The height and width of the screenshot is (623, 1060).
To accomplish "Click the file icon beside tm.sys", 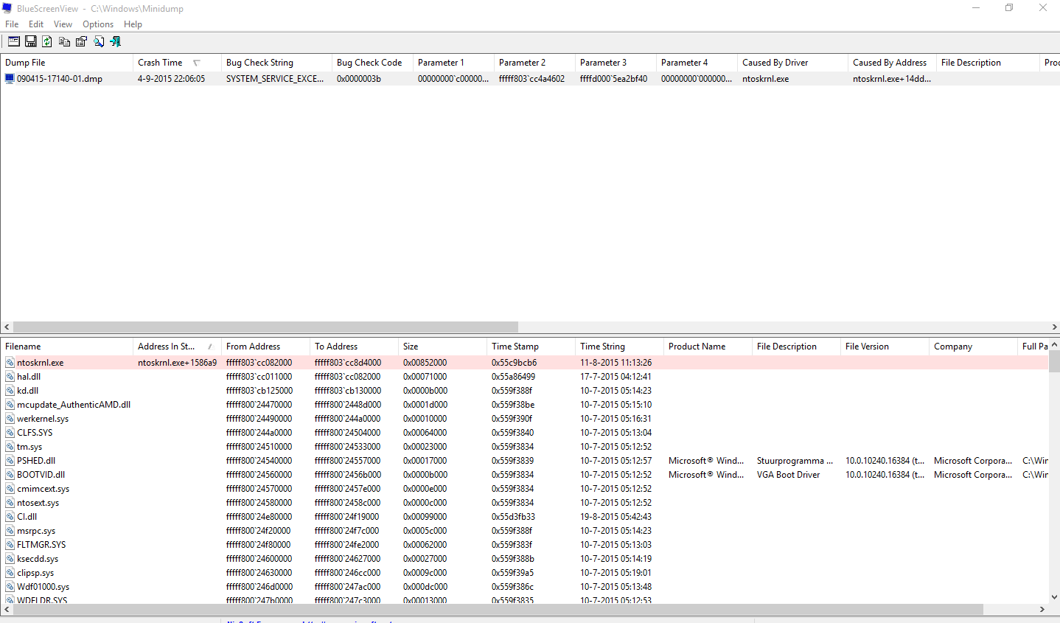I will click(x=10, y=447).
